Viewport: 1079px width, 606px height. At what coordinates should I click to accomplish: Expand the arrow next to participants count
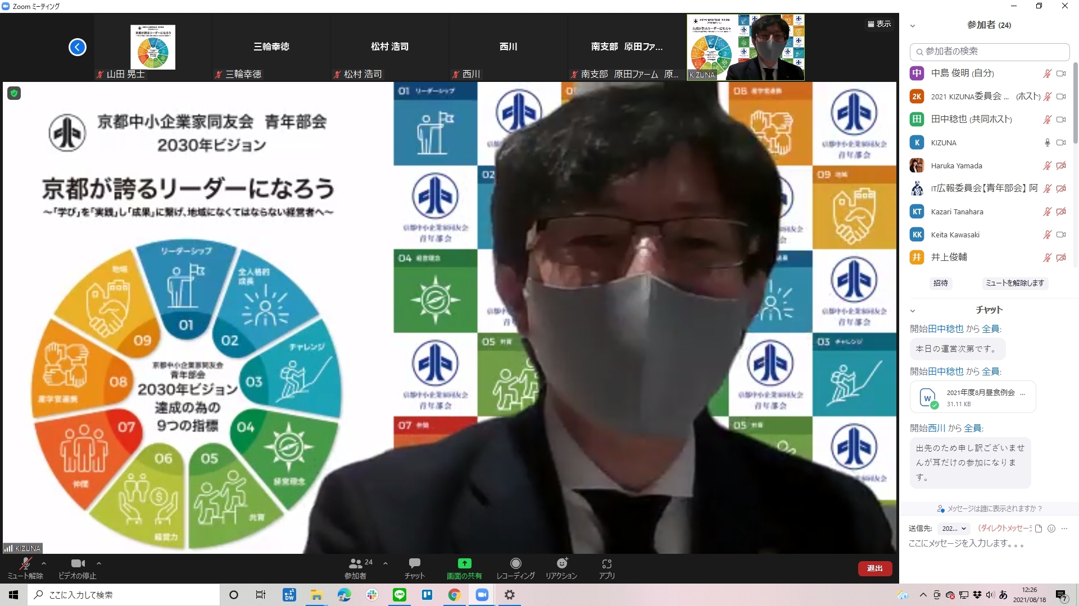click(385, 563)
